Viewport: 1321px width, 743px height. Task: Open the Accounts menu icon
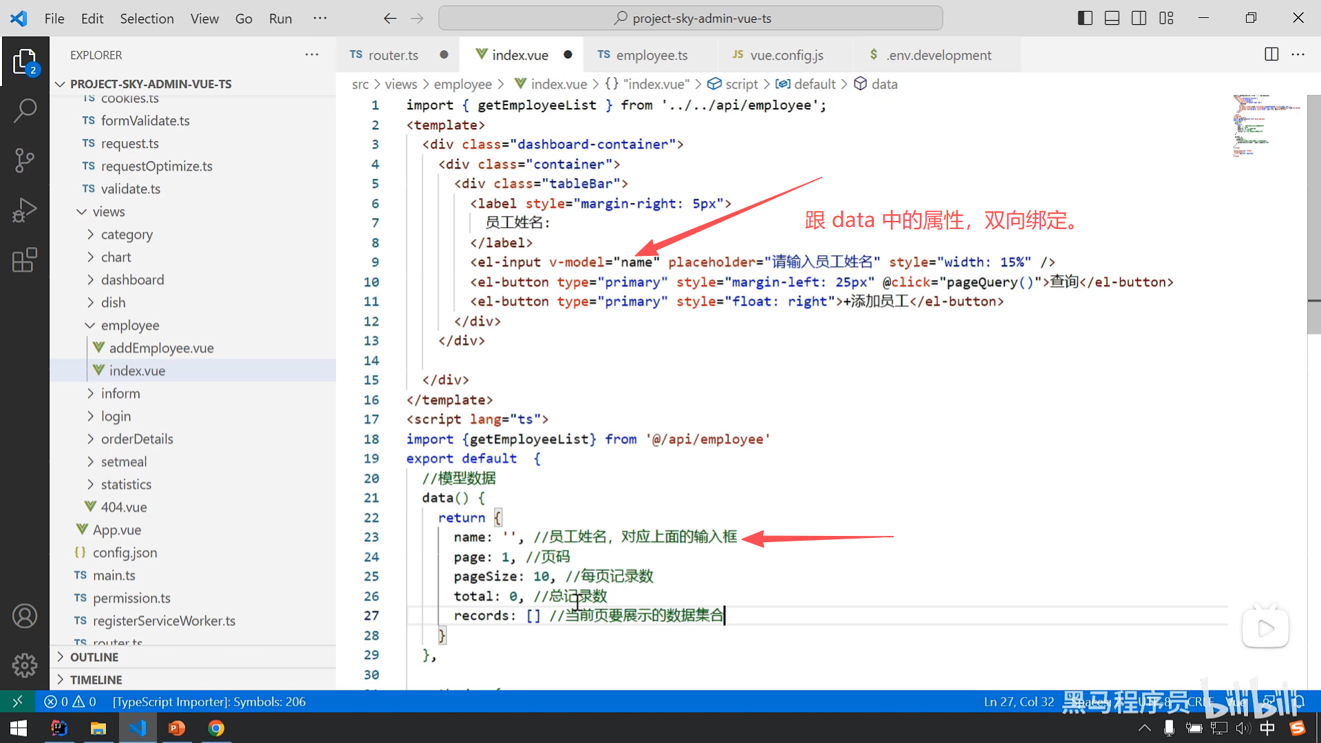(25, 616)
